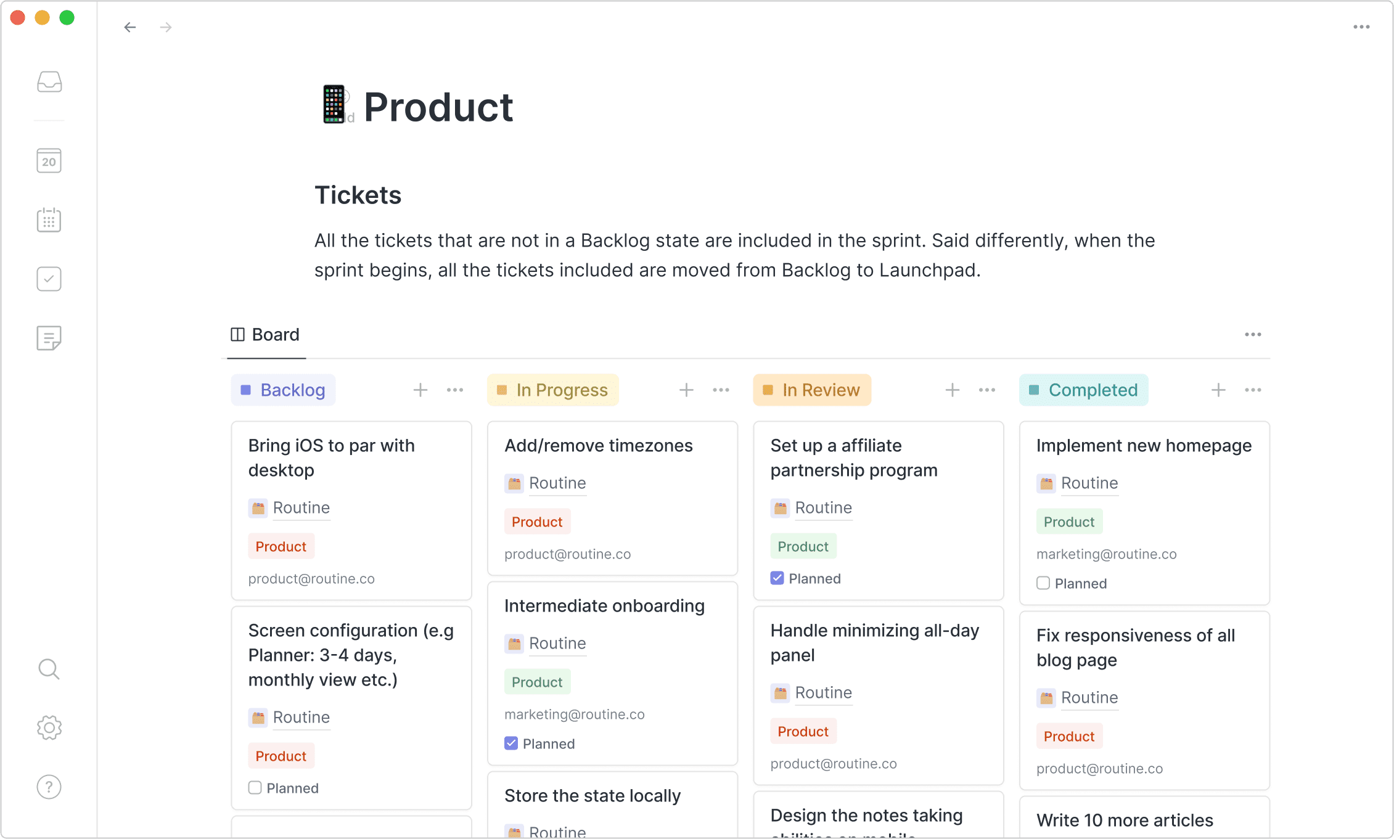Open Routine link on Add/remove timezones card
Screen dimensions: 1394x839
[557, 483]
